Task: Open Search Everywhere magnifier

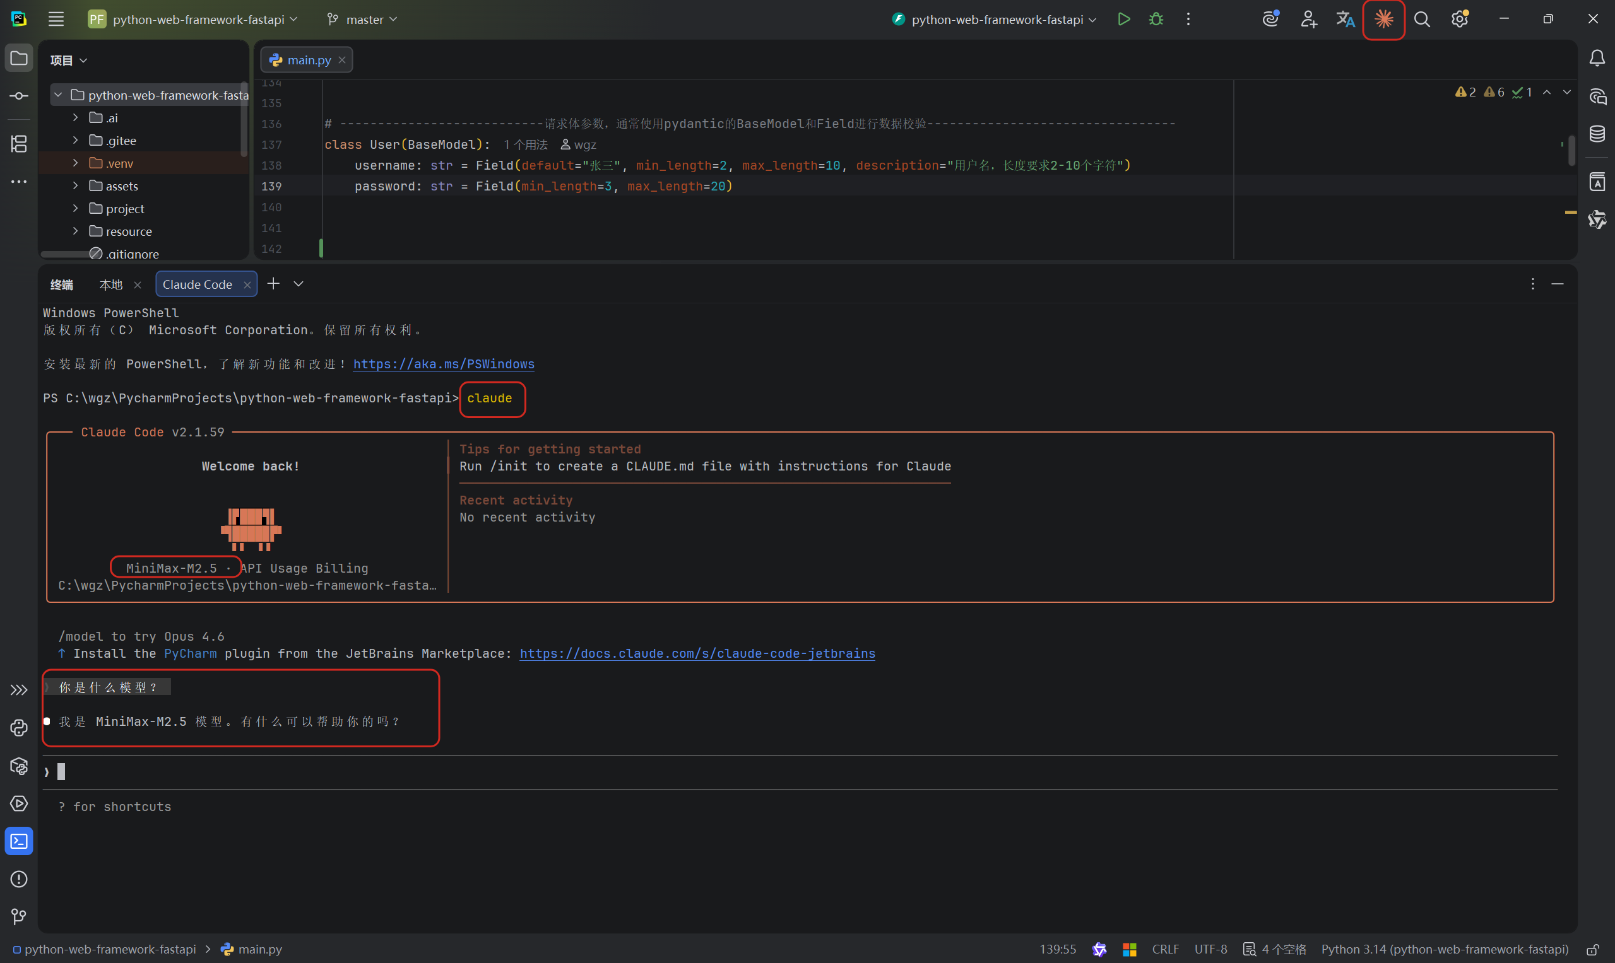Action: [x=1422, y=20]
